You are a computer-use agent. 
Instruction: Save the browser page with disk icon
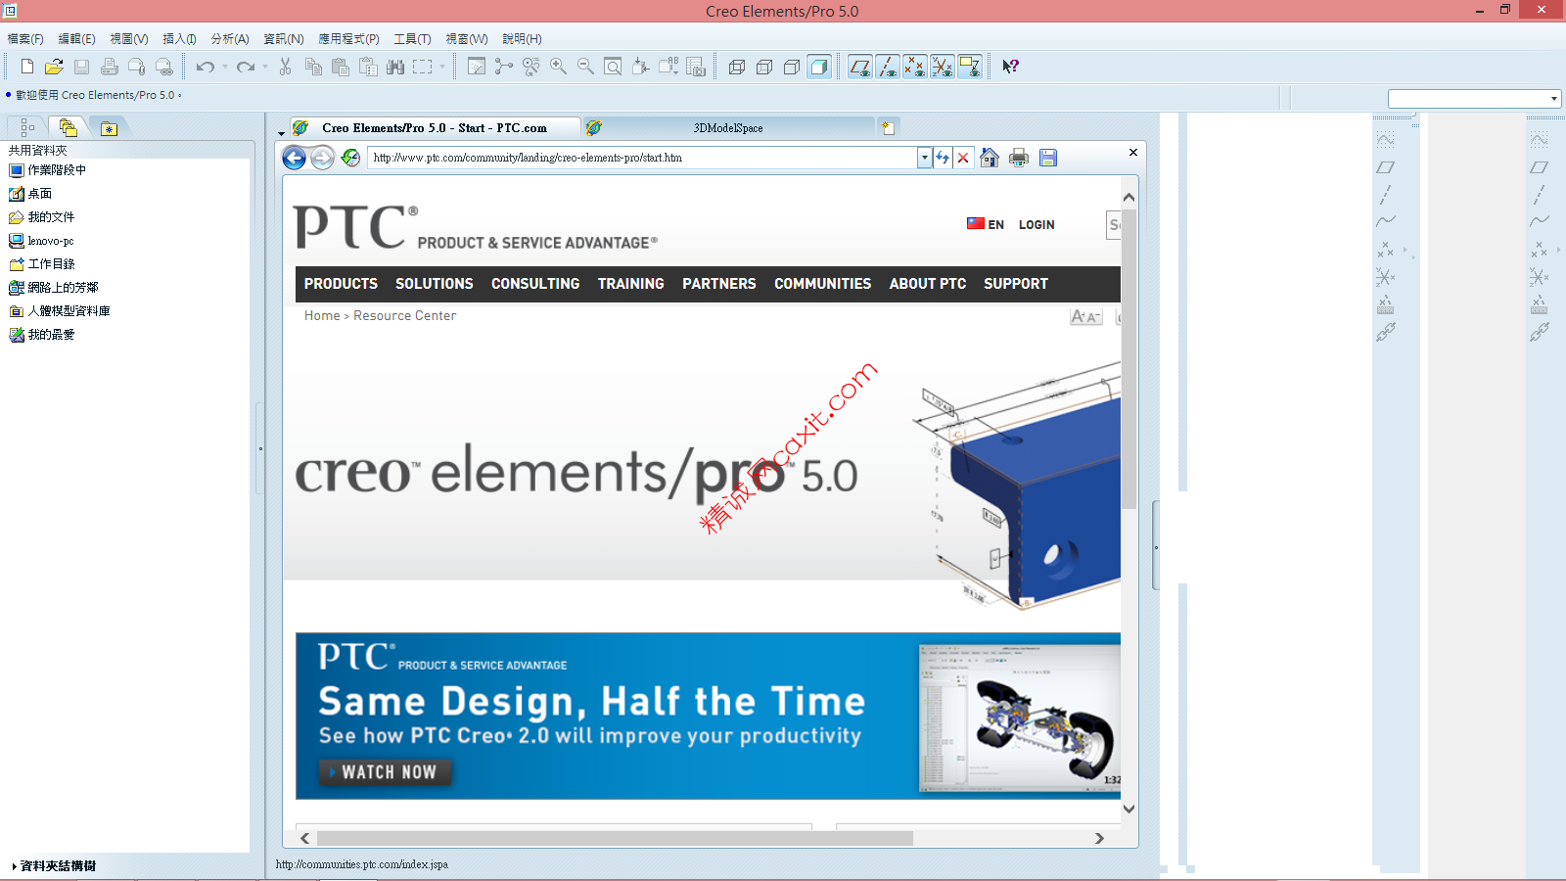[1048, 158]
